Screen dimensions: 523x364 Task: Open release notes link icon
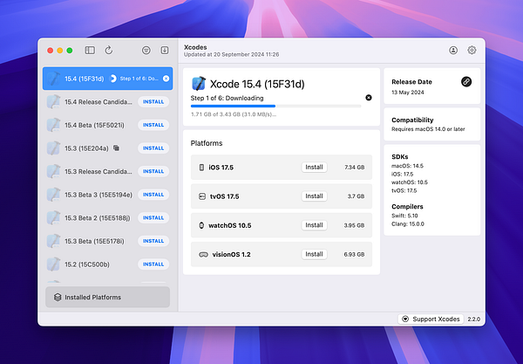[x=466, y=81]
